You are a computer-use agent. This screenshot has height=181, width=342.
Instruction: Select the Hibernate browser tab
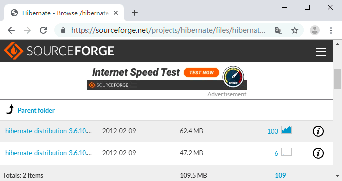tap(65, 13)
